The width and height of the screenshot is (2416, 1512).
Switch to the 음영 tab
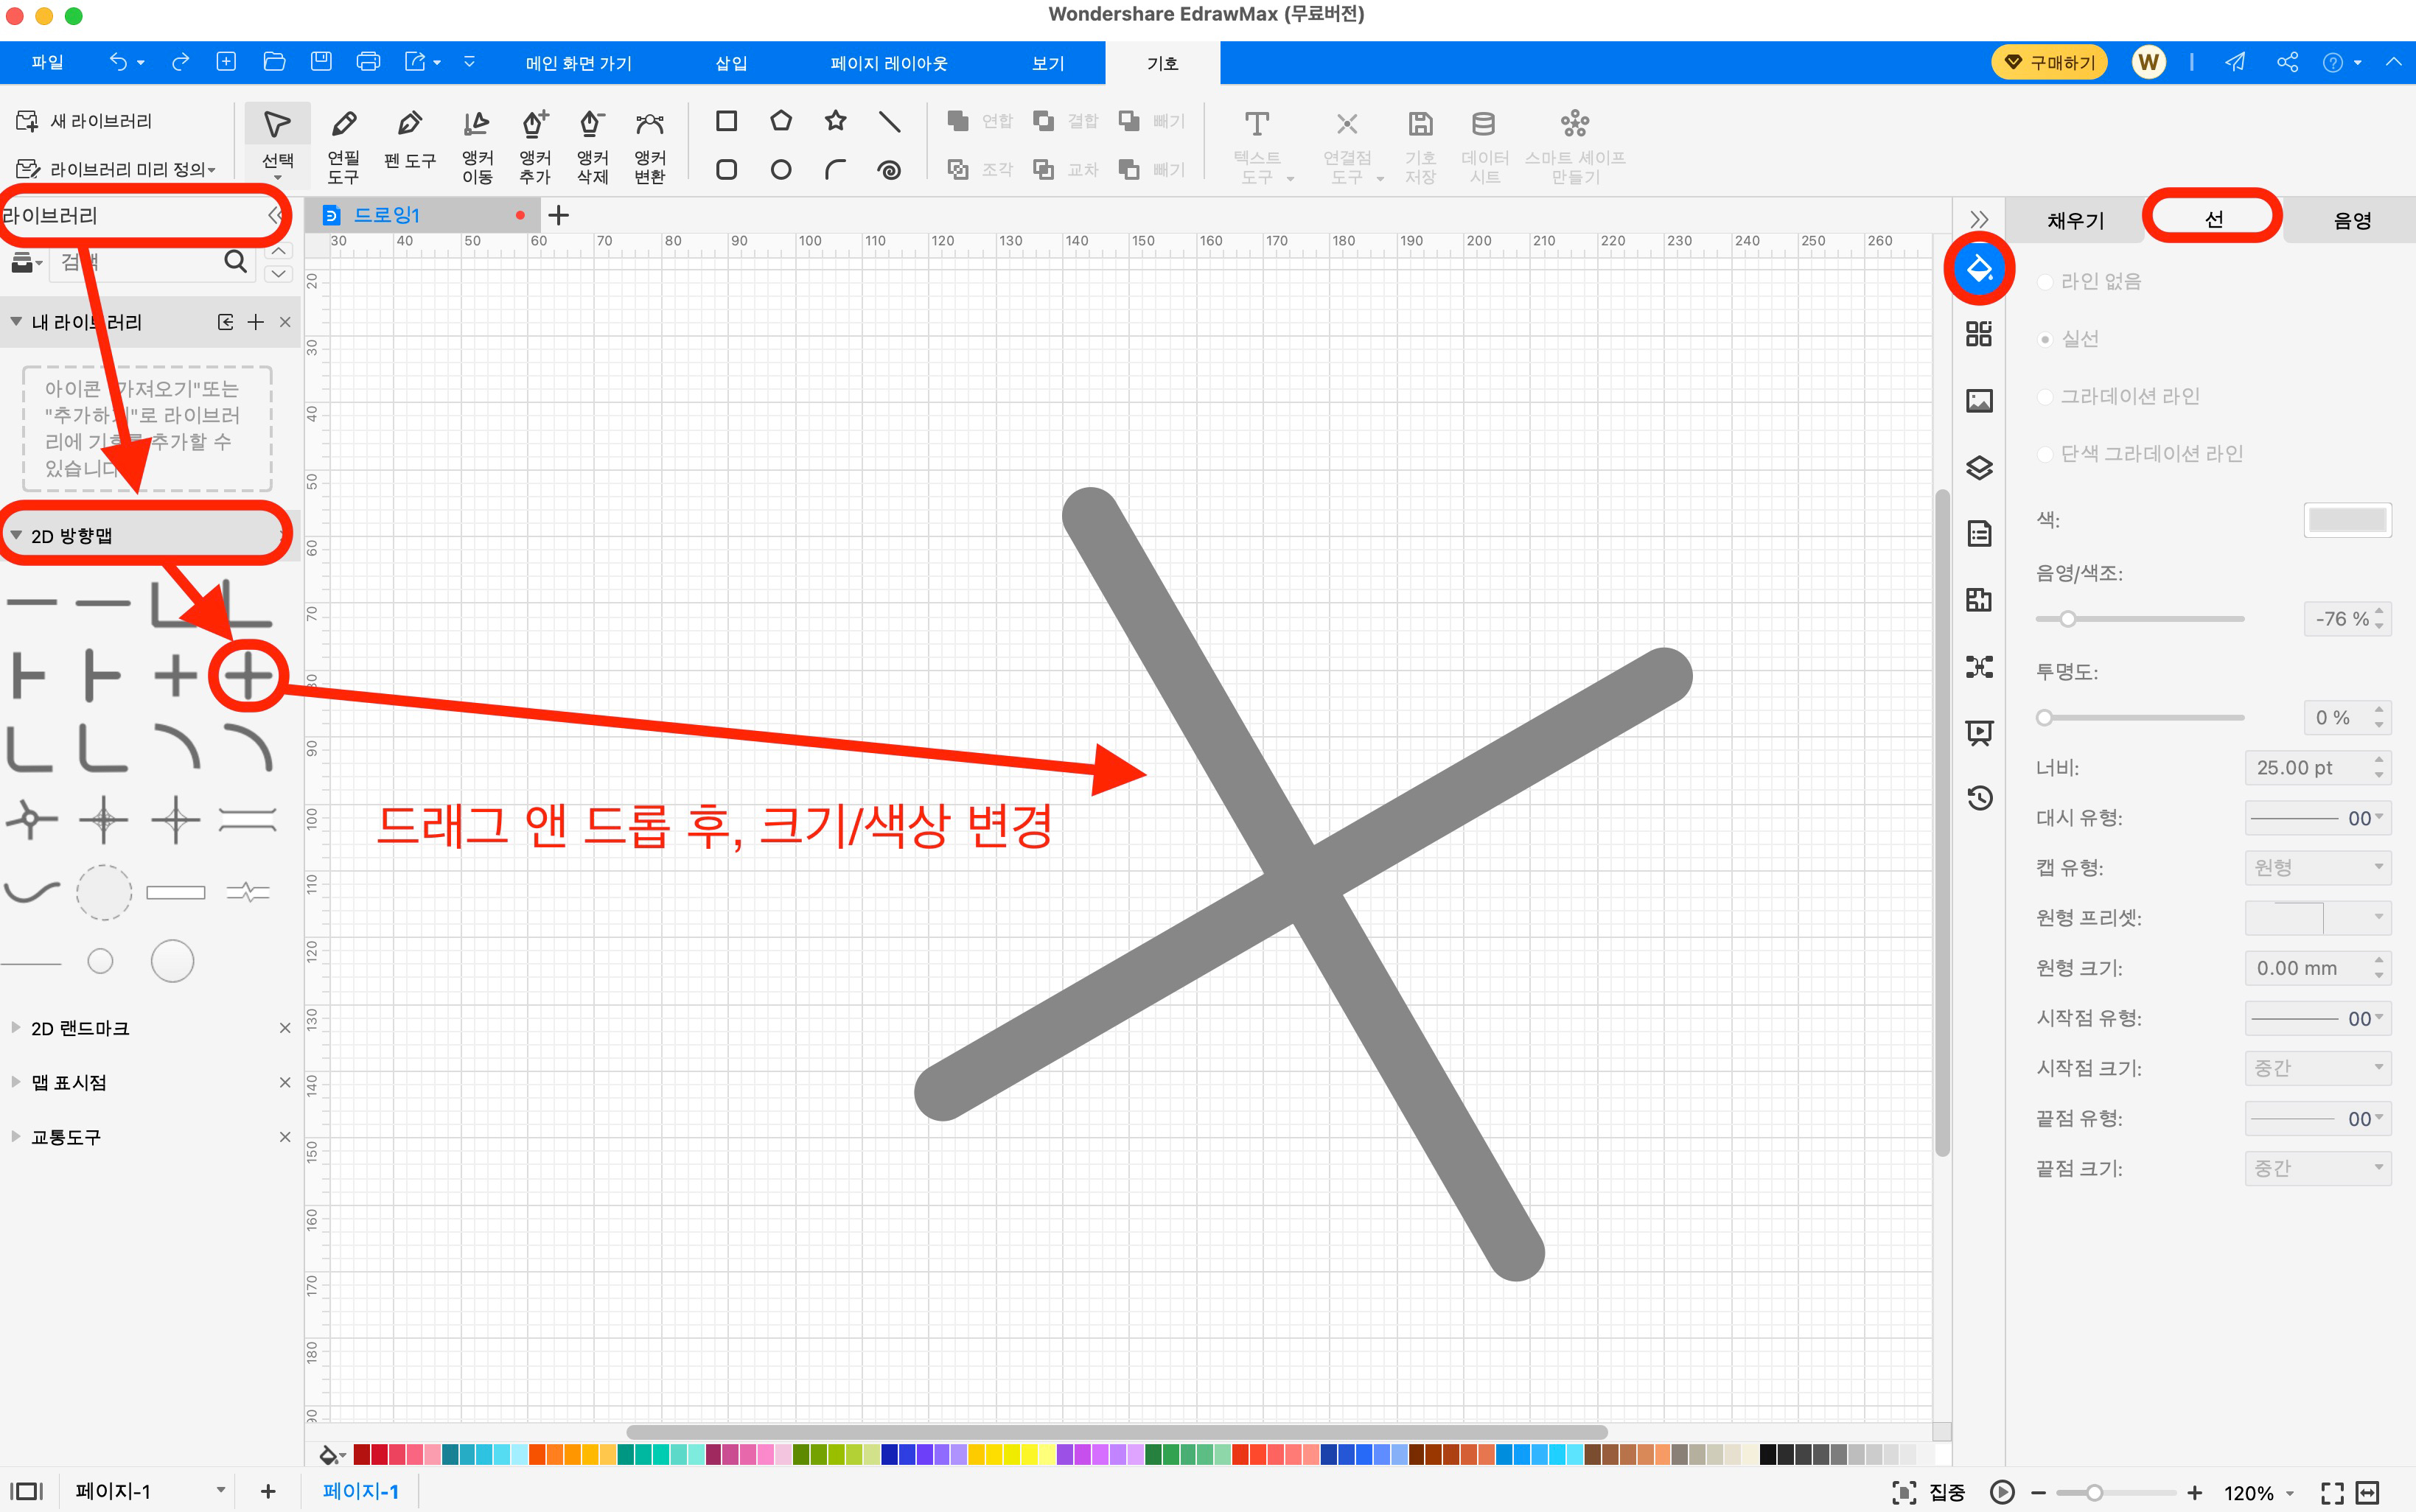point(2352,220)
